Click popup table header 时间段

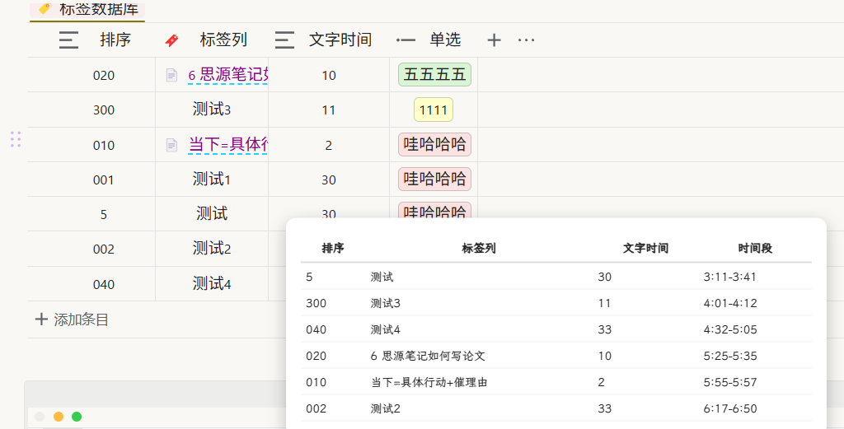click(x=755, y=248)
